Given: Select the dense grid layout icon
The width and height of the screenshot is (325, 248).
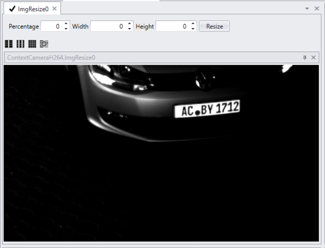Looking at the screenshot, I should pyautogui.click(x=32, y=44).
